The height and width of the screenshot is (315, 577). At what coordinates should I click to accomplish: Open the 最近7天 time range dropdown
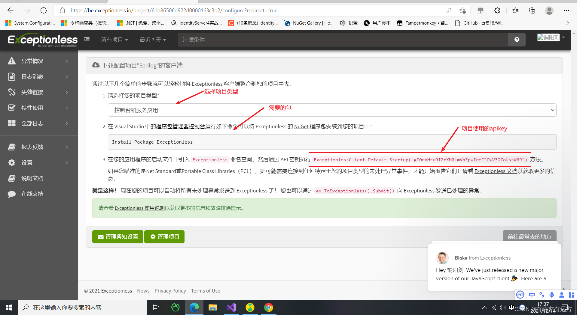click(153, 40)
